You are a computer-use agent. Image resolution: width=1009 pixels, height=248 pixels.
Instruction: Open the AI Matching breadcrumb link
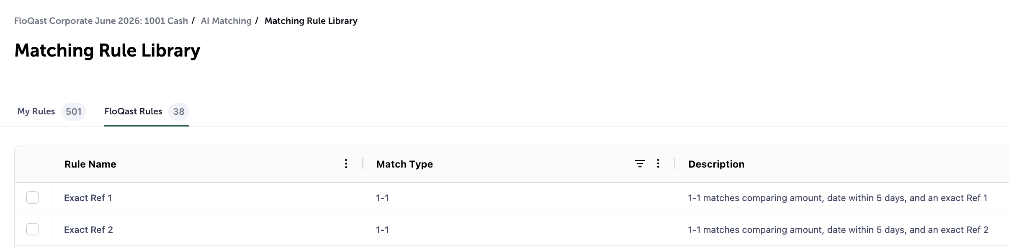point(226,21)
